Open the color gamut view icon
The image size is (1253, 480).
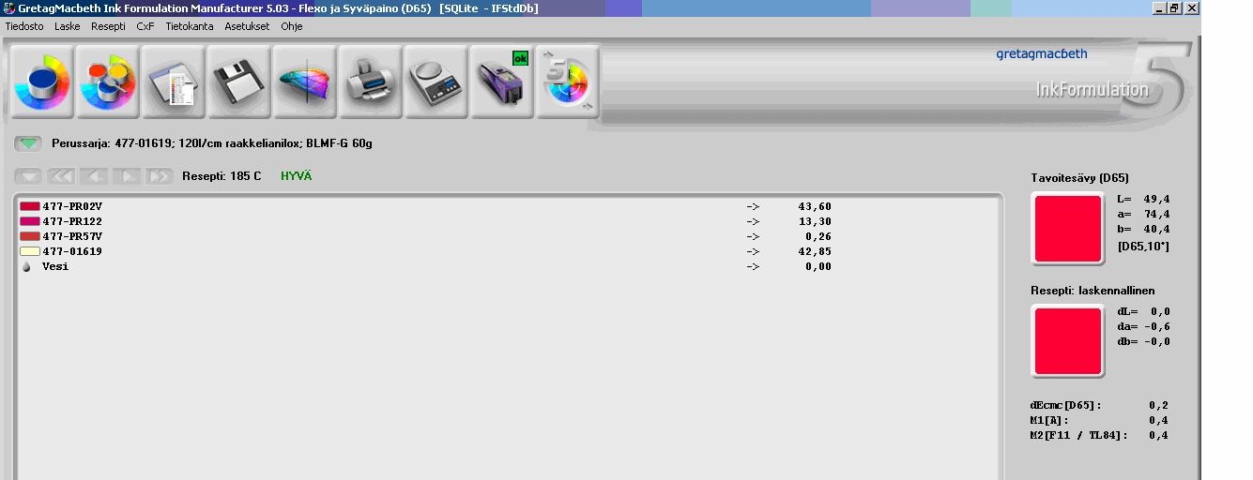[x=305, y=82]
